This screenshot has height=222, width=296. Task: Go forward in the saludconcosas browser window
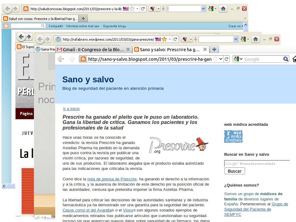click(15, 9)
